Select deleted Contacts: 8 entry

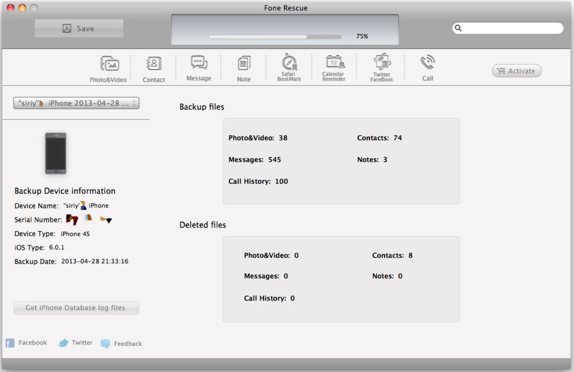392,255
